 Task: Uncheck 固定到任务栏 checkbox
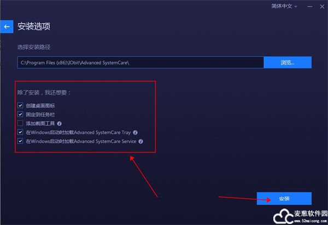(x=20, y=114)
